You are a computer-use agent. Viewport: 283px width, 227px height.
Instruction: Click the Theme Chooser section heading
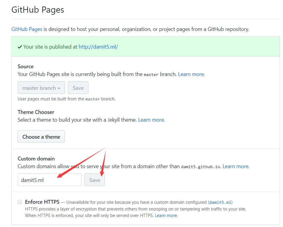pos(36,112)
